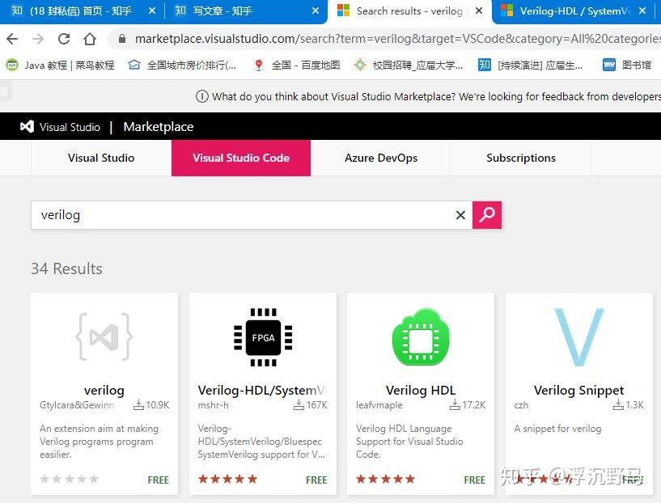Screen dimensions: 661x503
Task: Click the star rating on Verilog HDL card
Action: tap(385, 479)
